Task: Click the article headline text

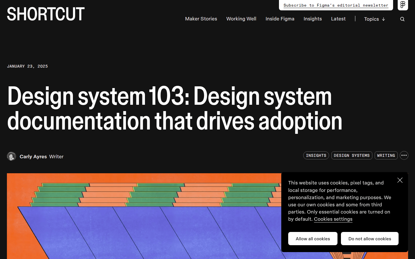Action: pos(175,108)
